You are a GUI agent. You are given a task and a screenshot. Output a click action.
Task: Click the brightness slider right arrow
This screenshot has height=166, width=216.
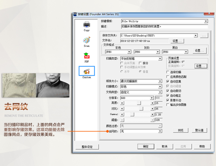(x=152, y=103)
